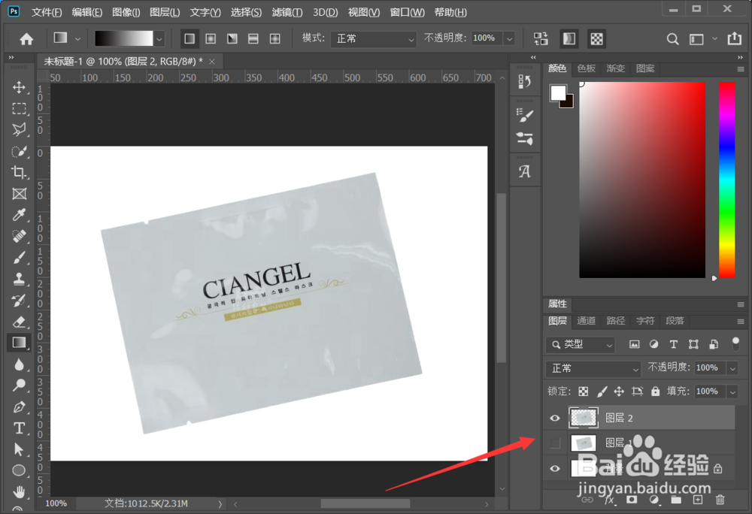Select the Pen tool
Image resolution: width=752 pixels, height=514 pixels.
[19, 407]
